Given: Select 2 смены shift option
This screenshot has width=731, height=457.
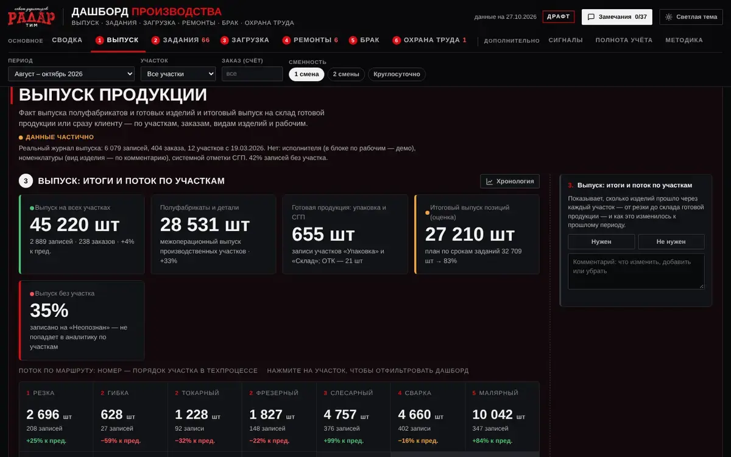Looking at the screenshot, I should (346, 74).
